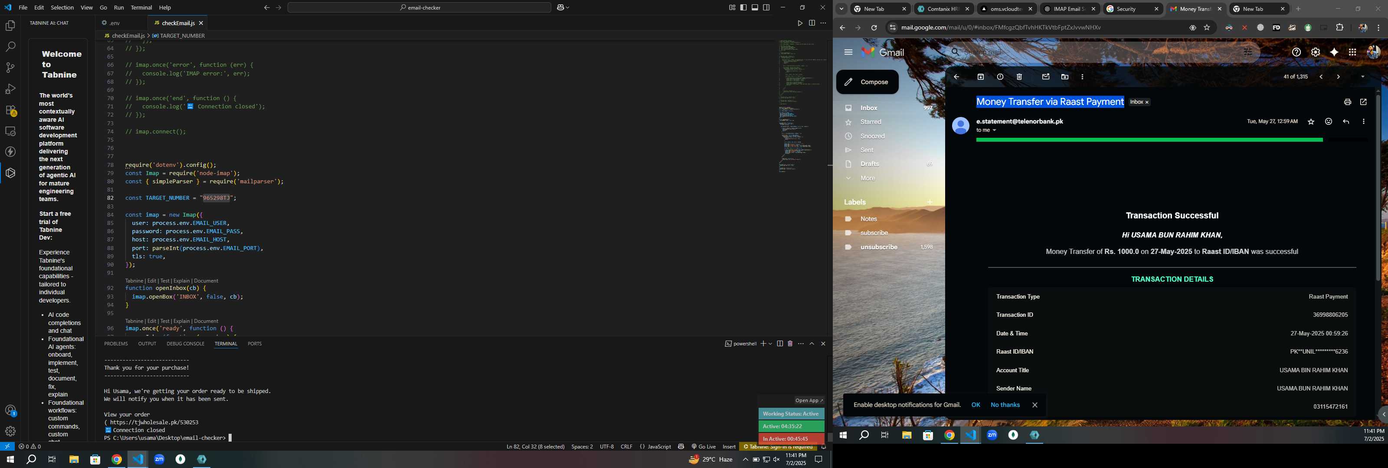The image size is (1388, 468).
Task: Maximize the VS Code terminal panel
Action: [812, 344]
